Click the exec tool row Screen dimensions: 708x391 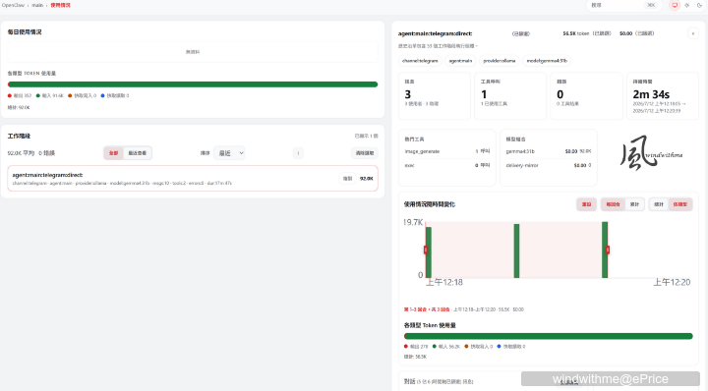click(x=447, y=165)
